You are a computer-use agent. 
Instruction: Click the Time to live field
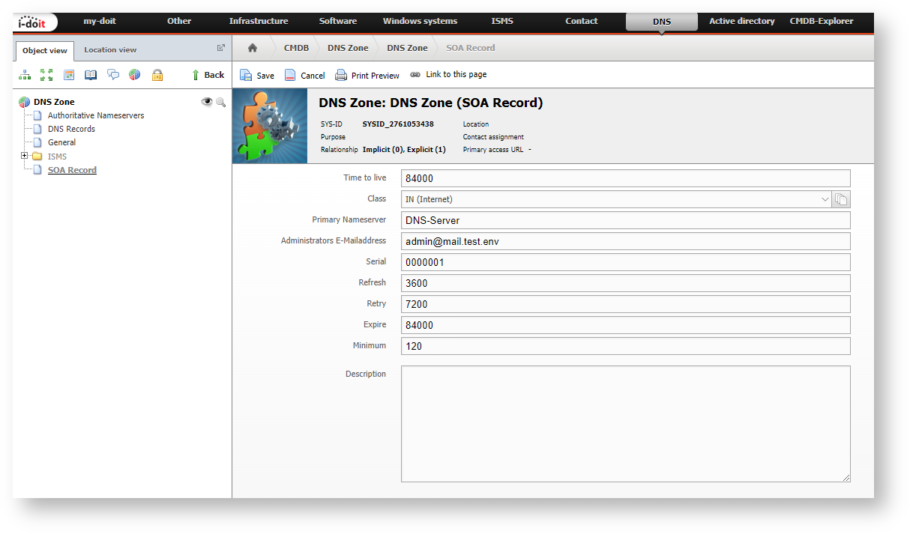pos(626,178)
